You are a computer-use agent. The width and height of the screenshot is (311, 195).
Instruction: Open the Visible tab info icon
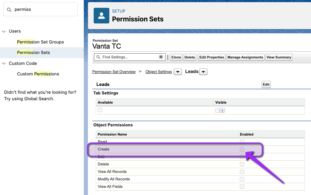click(x=222, y=110)
